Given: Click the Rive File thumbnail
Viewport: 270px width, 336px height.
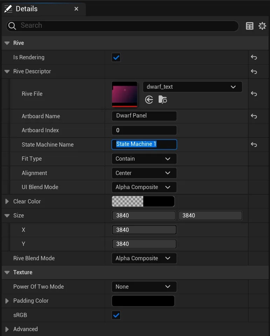Looking at the screenshot, I should (x=125, y=94).
